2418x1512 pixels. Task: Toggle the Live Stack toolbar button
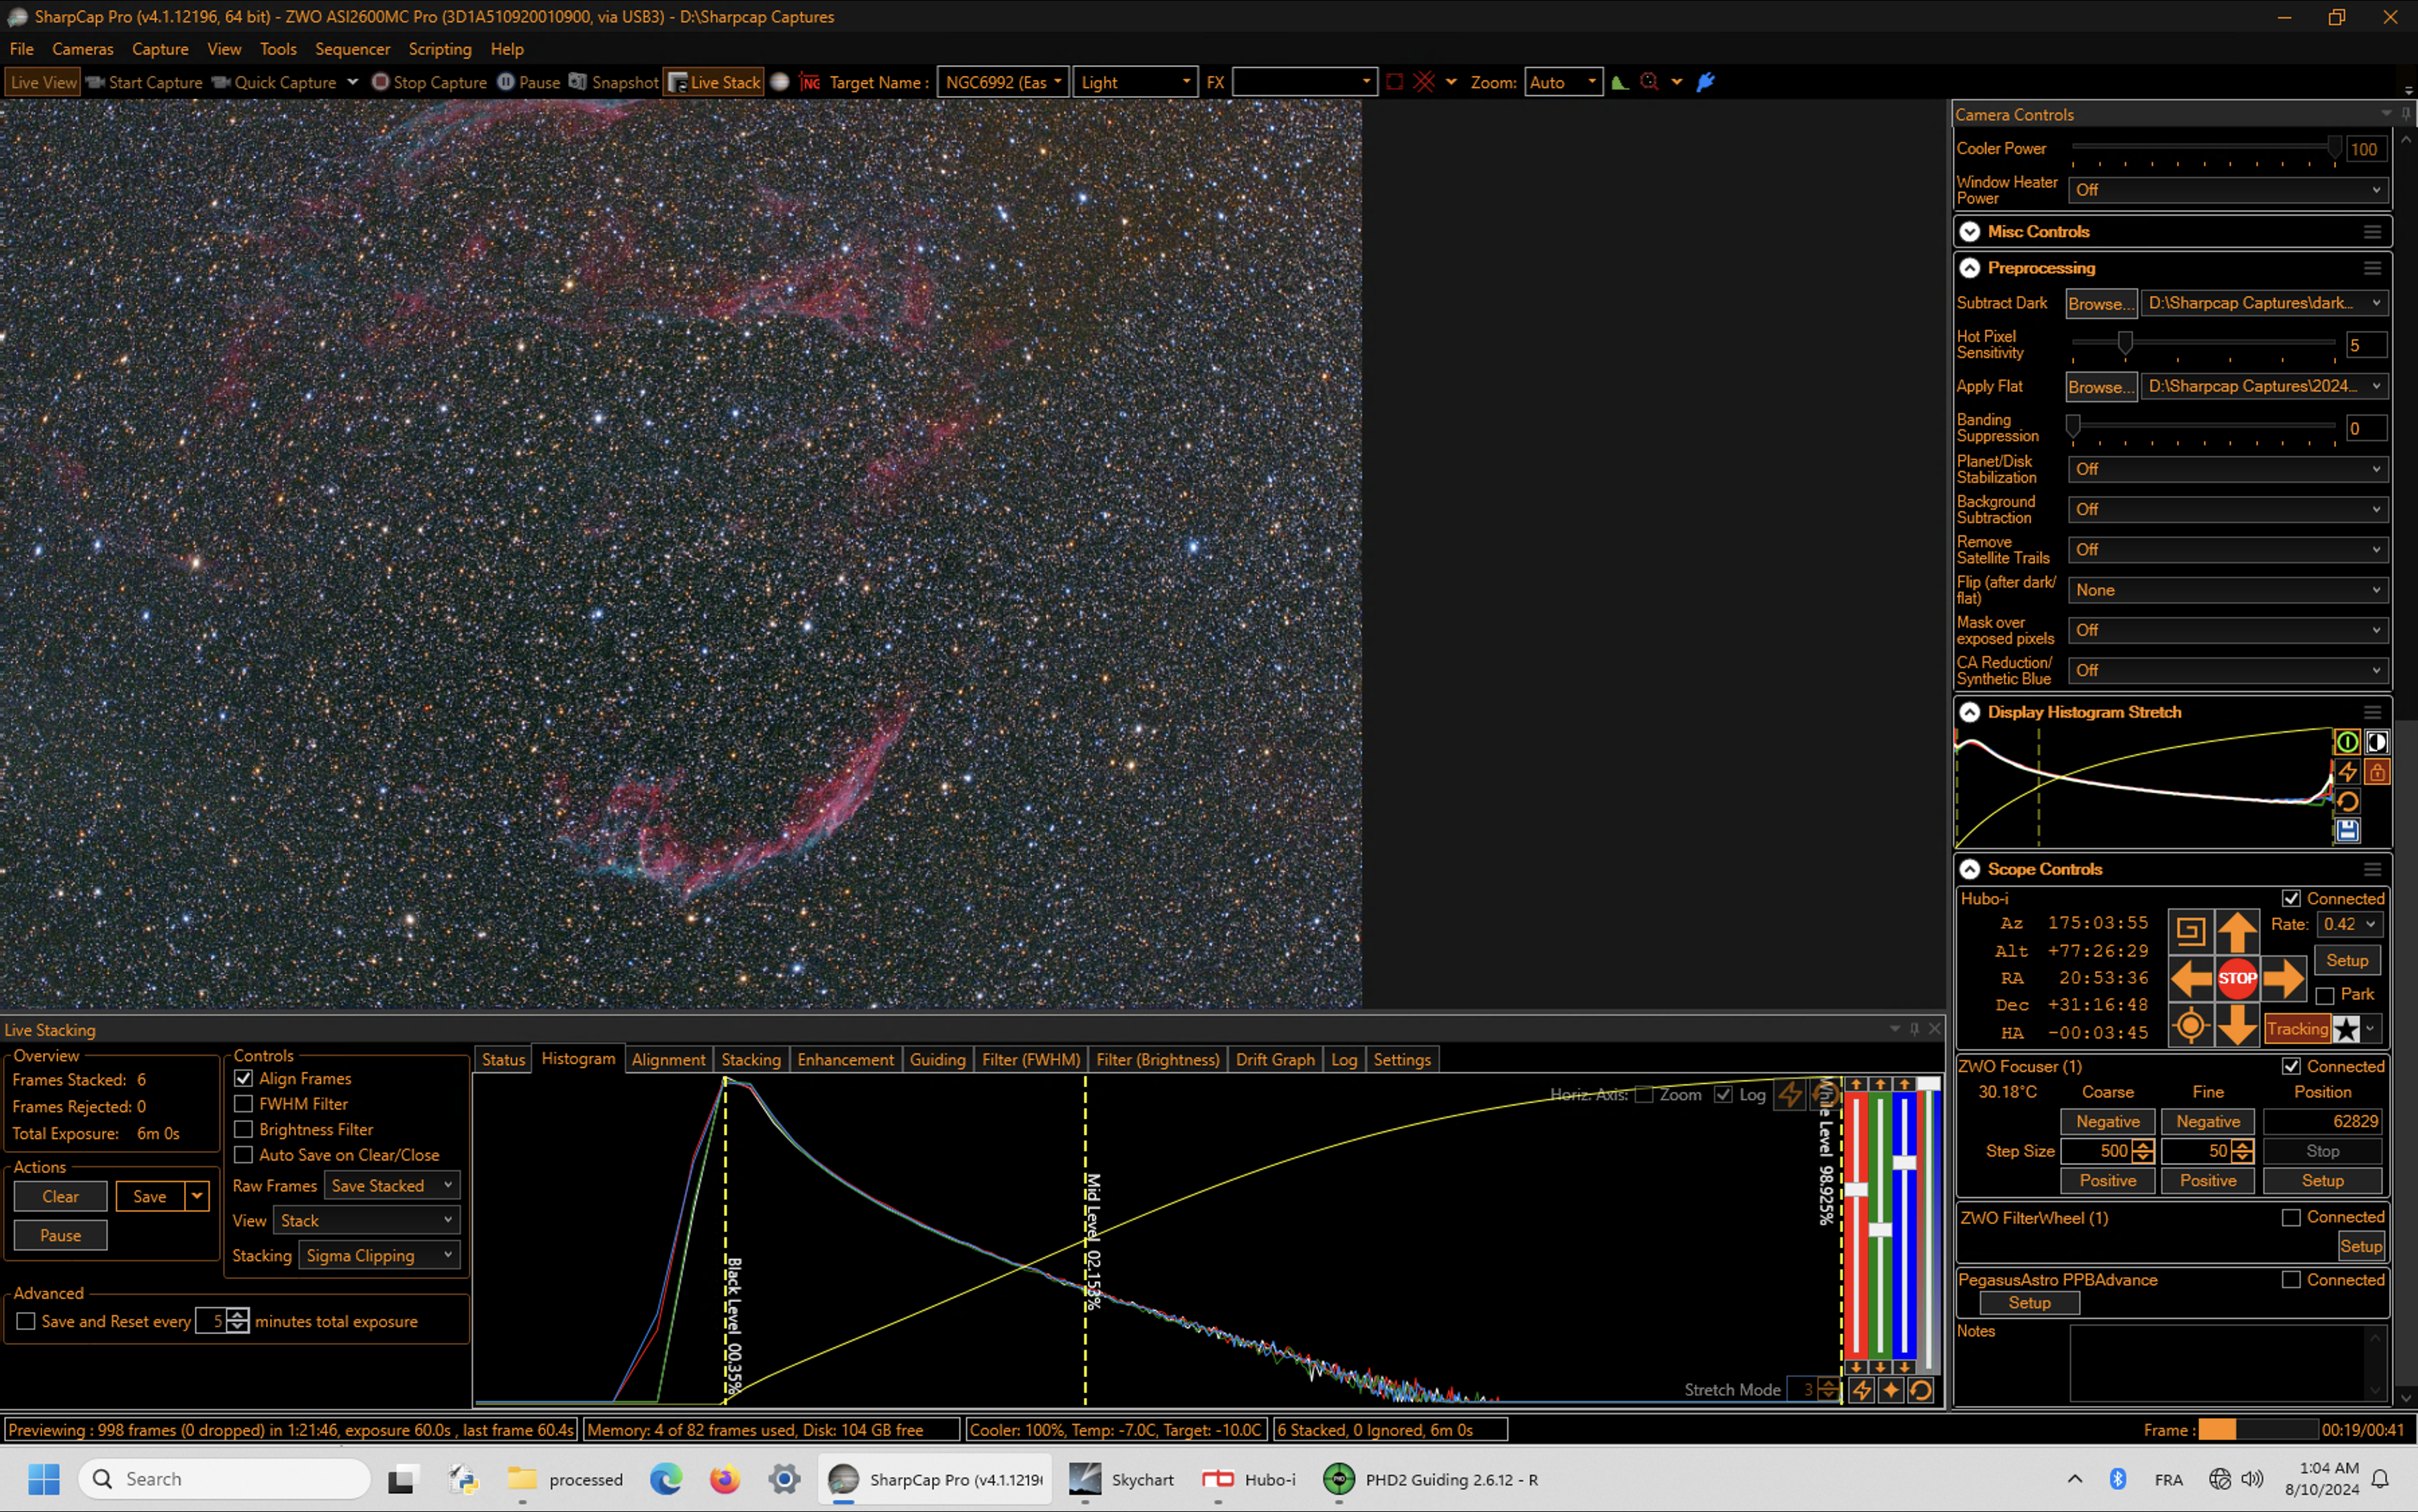point(714,82)
